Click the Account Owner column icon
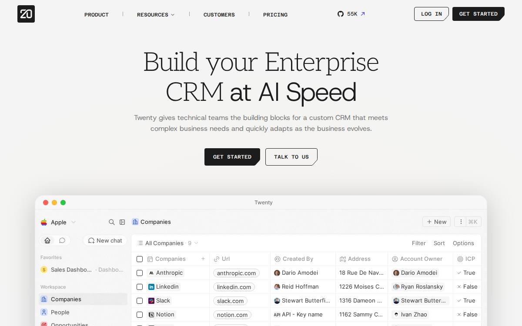Screen dimensions: 522x326 (x=395, y=259)
